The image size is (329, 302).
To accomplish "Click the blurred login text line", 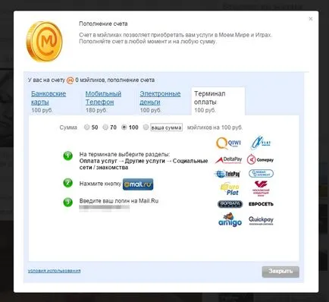I will 105,208.
